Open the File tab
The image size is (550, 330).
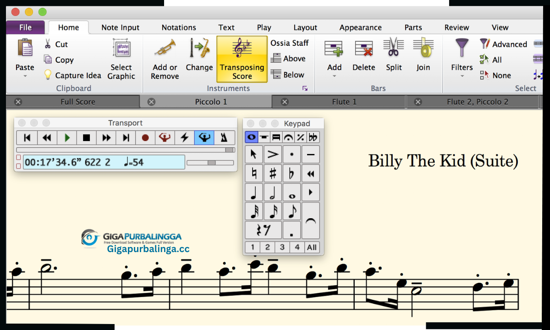pos(25,27)
